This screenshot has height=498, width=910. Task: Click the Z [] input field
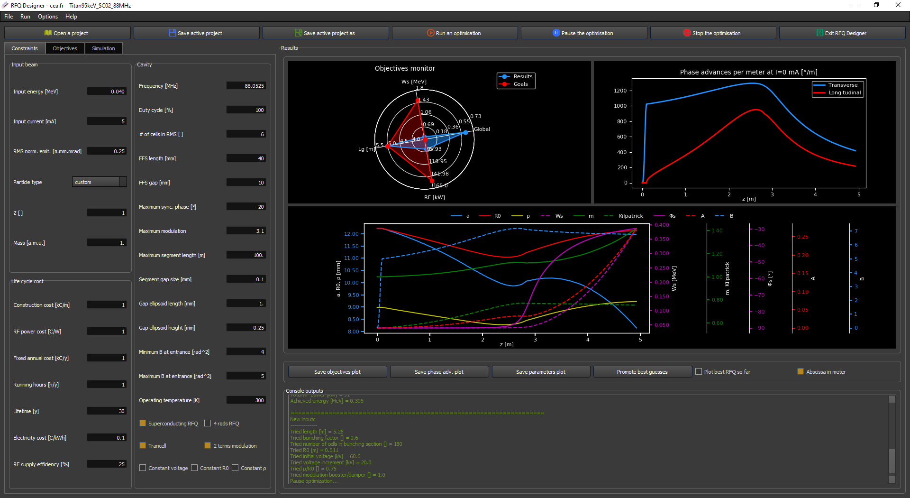click(x=107, y=213)
